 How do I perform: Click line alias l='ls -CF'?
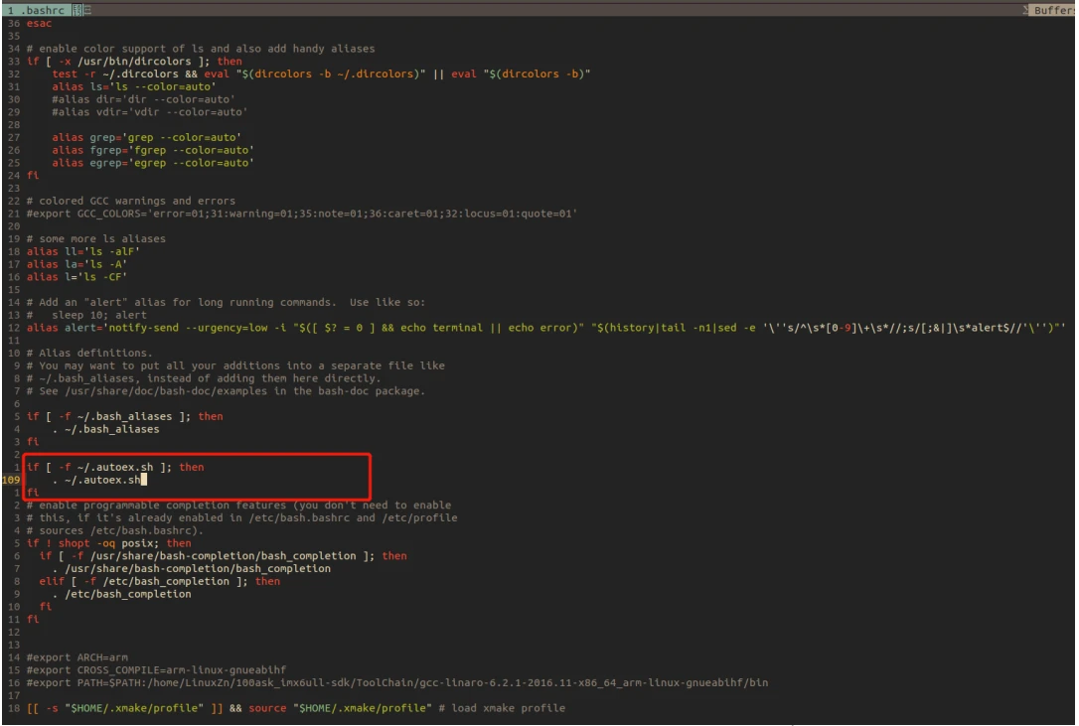pyautogui.click(x=77, y=277)
